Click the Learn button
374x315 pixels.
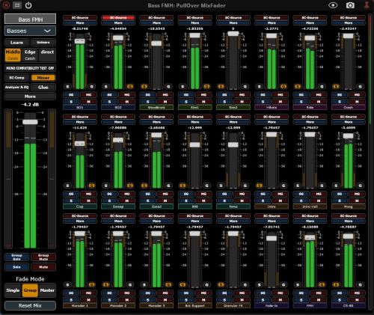coord(16,43)
